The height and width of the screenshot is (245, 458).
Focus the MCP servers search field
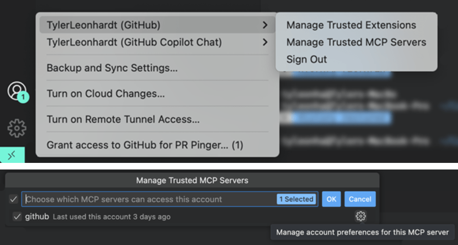pyautogui.click(x=169, y=199)
